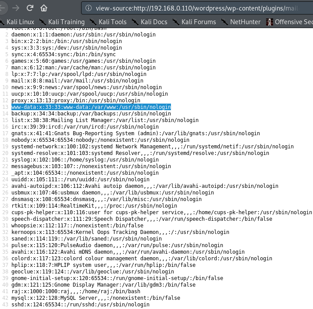The width and height of the screenshot is (313, 309).
Task: Click the proxy:x:13:13 line
Action: [x=76, y=101]
